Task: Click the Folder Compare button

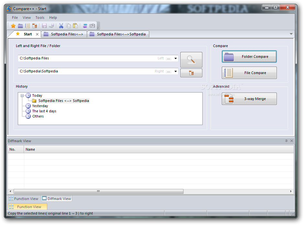Action: pos(249,56)
